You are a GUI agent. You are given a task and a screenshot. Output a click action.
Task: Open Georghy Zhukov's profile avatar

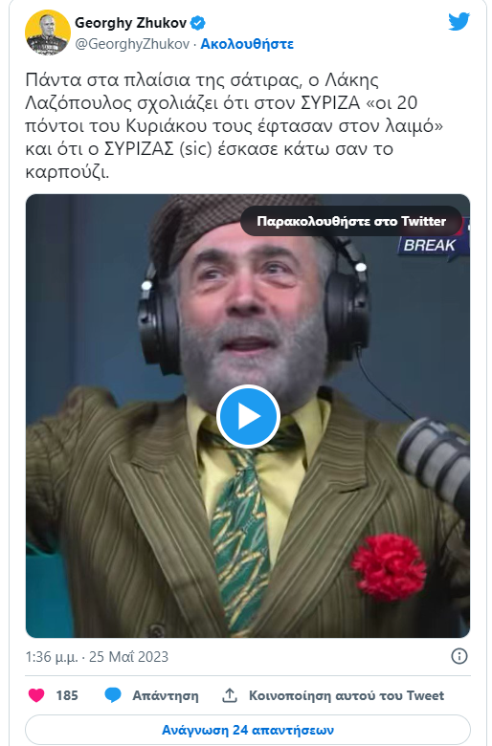(48, 33)
